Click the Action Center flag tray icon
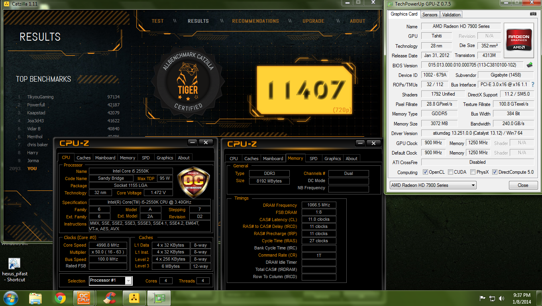Viewport: 542px width, 306px height. (482, 298)
